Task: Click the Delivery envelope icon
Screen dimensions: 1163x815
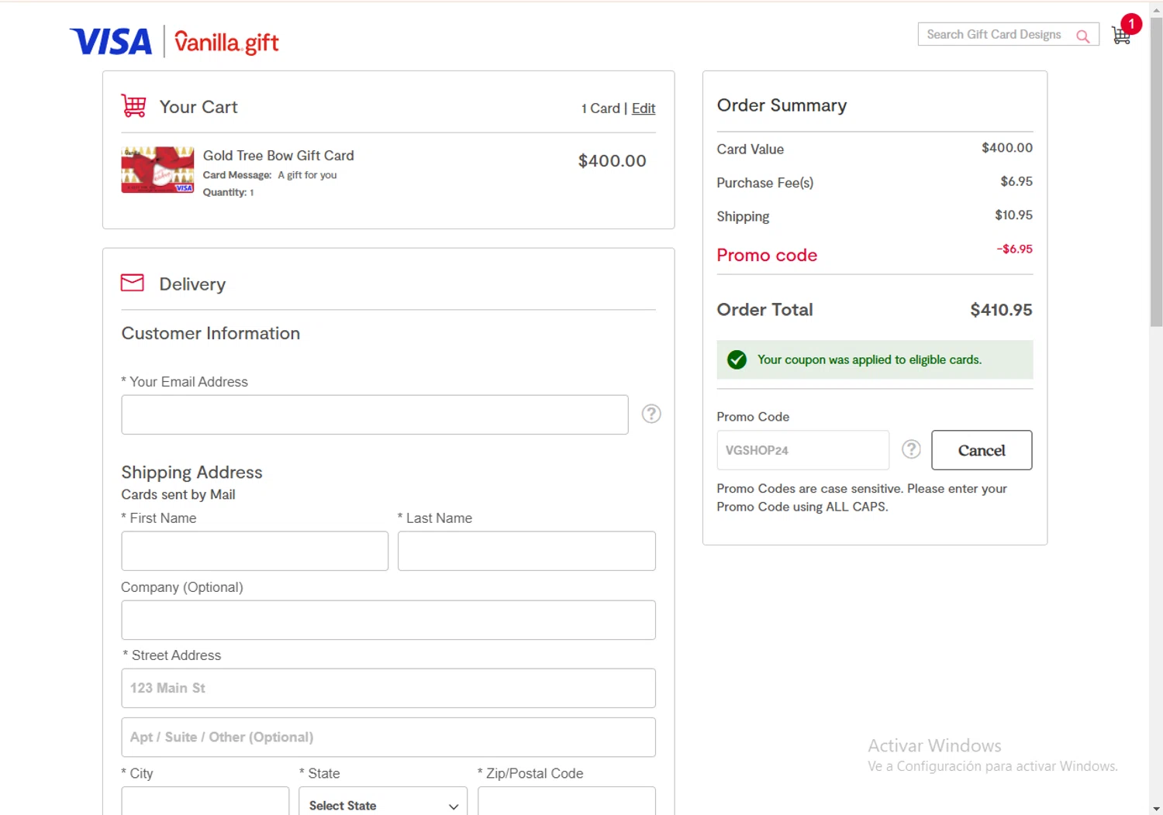Action: pyautogui.click(x=133, y=283)
